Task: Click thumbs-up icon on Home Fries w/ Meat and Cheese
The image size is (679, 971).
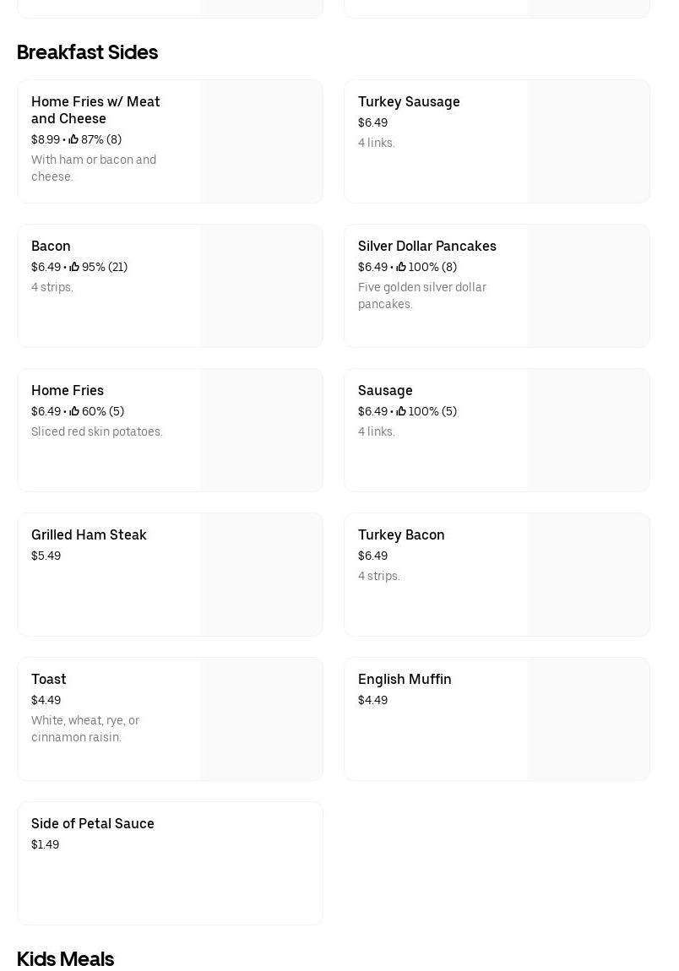Action: tap(73, 139)
